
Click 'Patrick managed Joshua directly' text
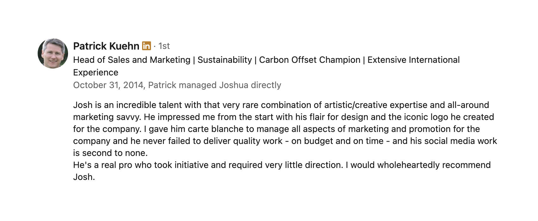tap(215, 85)
